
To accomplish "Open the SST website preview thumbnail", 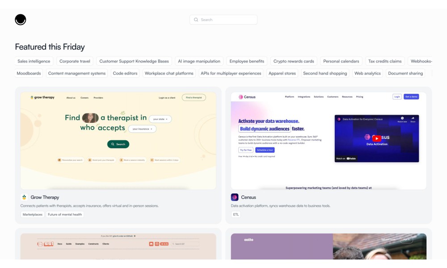I will 118,247.
